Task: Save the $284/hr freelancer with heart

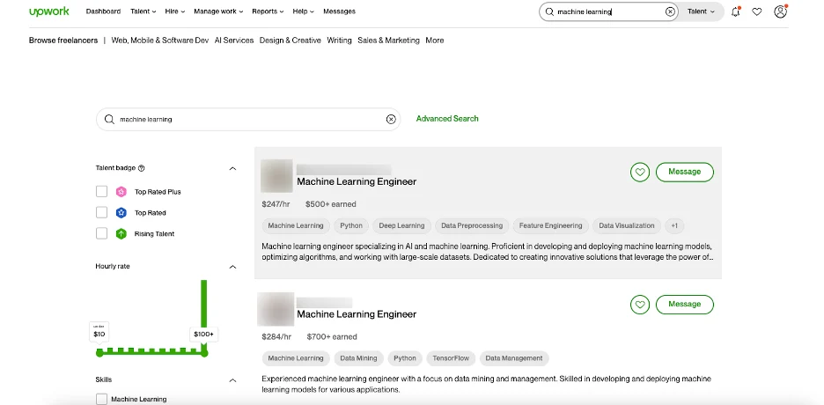Action: (x=639, y=304)
